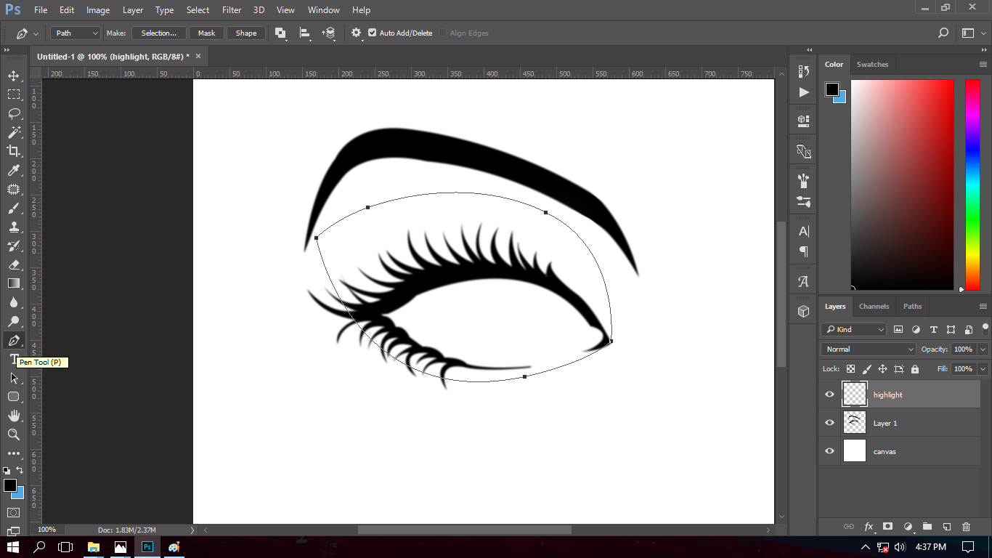Click the Shape button
This screenshot has width=992, height=558.
(x=246, y=33)
